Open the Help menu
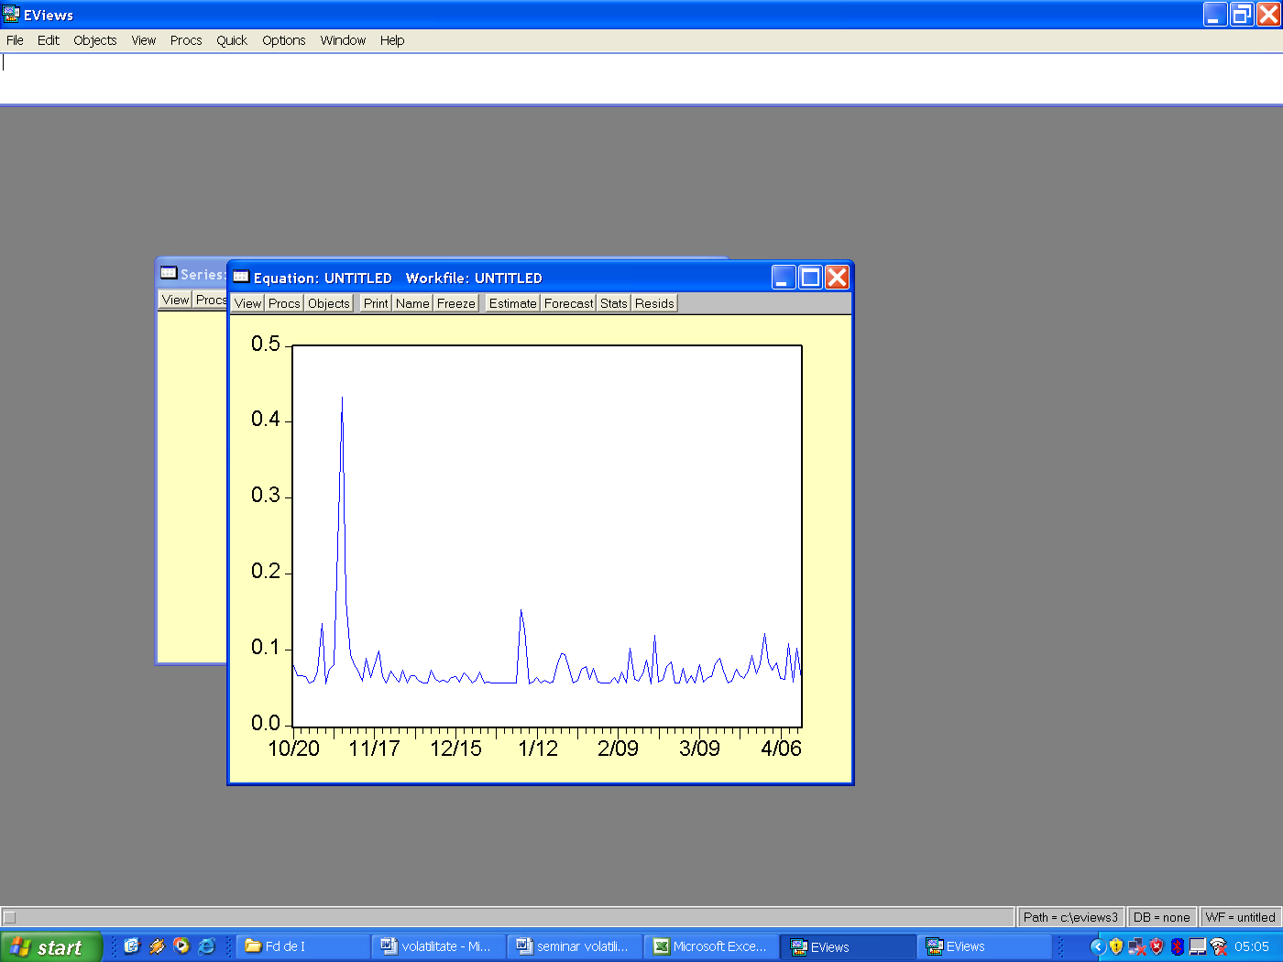1283x962 pixels. [392, 40]
